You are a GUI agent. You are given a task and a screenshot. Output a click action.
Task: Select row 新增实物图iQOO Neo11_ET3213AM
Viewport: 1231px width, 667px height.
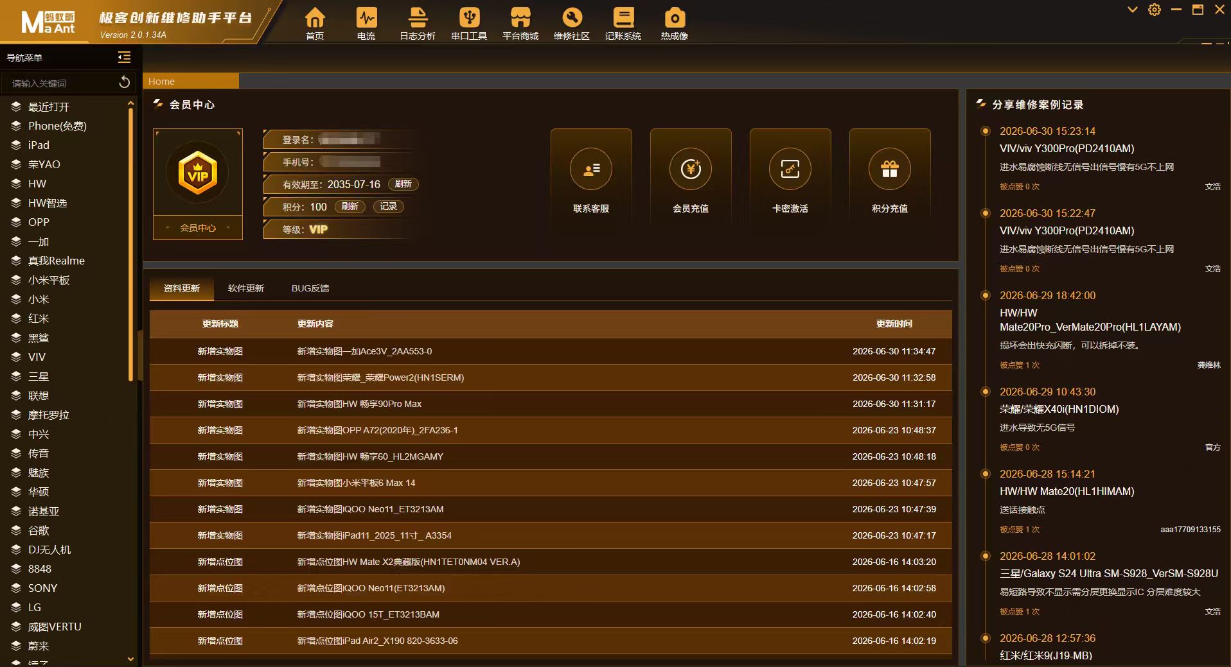click(551, 509)
